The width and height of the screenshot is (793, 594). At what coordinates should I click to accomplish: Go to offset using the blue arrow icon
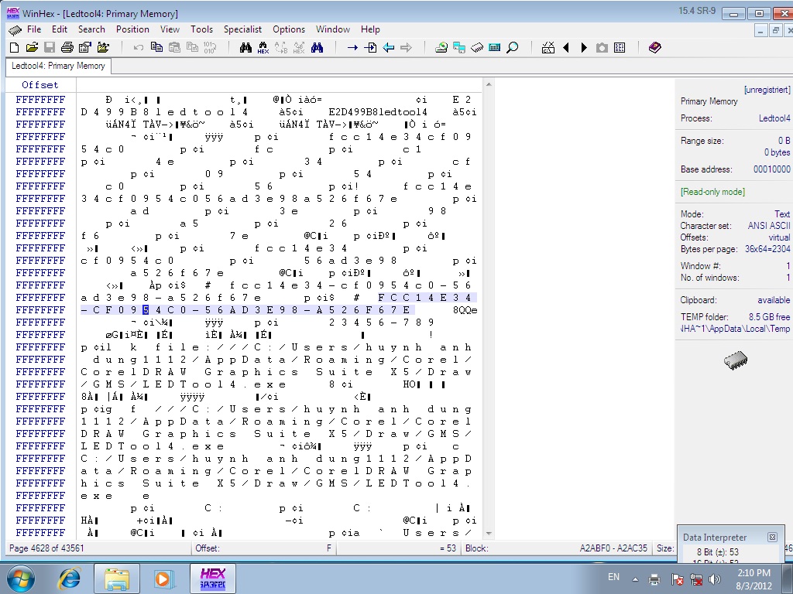(x=352, y=47)
